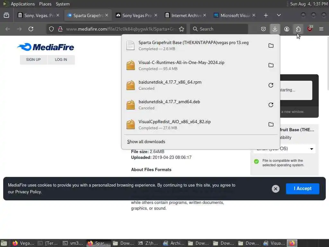Retry baidunetdisk rpm download

point(271,85)
